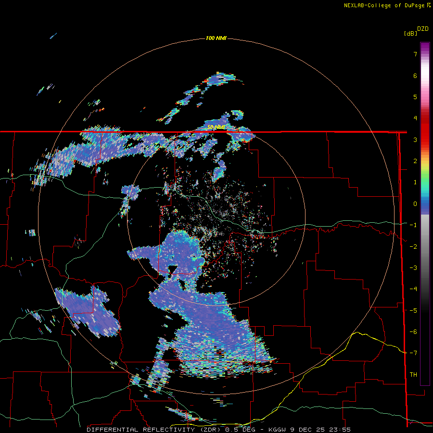Click the 50 NMI range ring label
Screen dimensions: 433x433
click(x=216, y=127)
